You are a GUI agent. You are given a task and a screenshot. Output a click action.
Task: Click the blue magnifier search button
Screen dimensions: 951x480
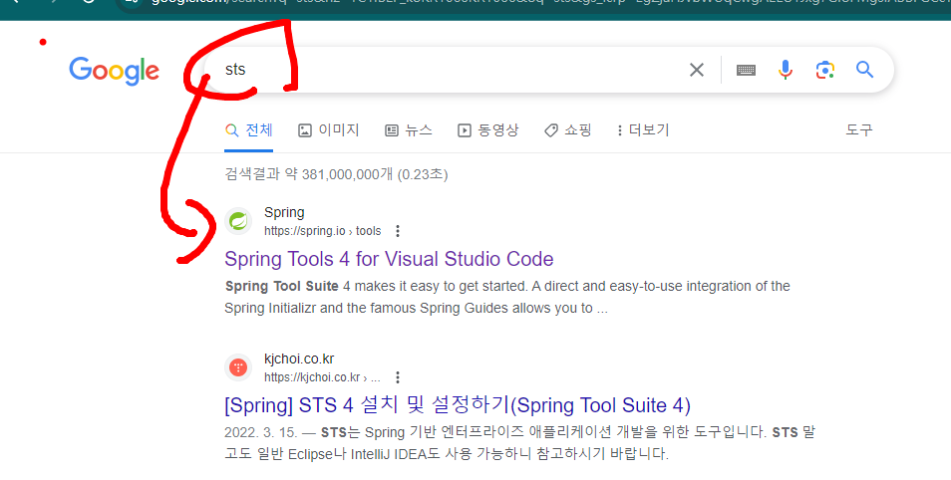click(x=865, y=70)
